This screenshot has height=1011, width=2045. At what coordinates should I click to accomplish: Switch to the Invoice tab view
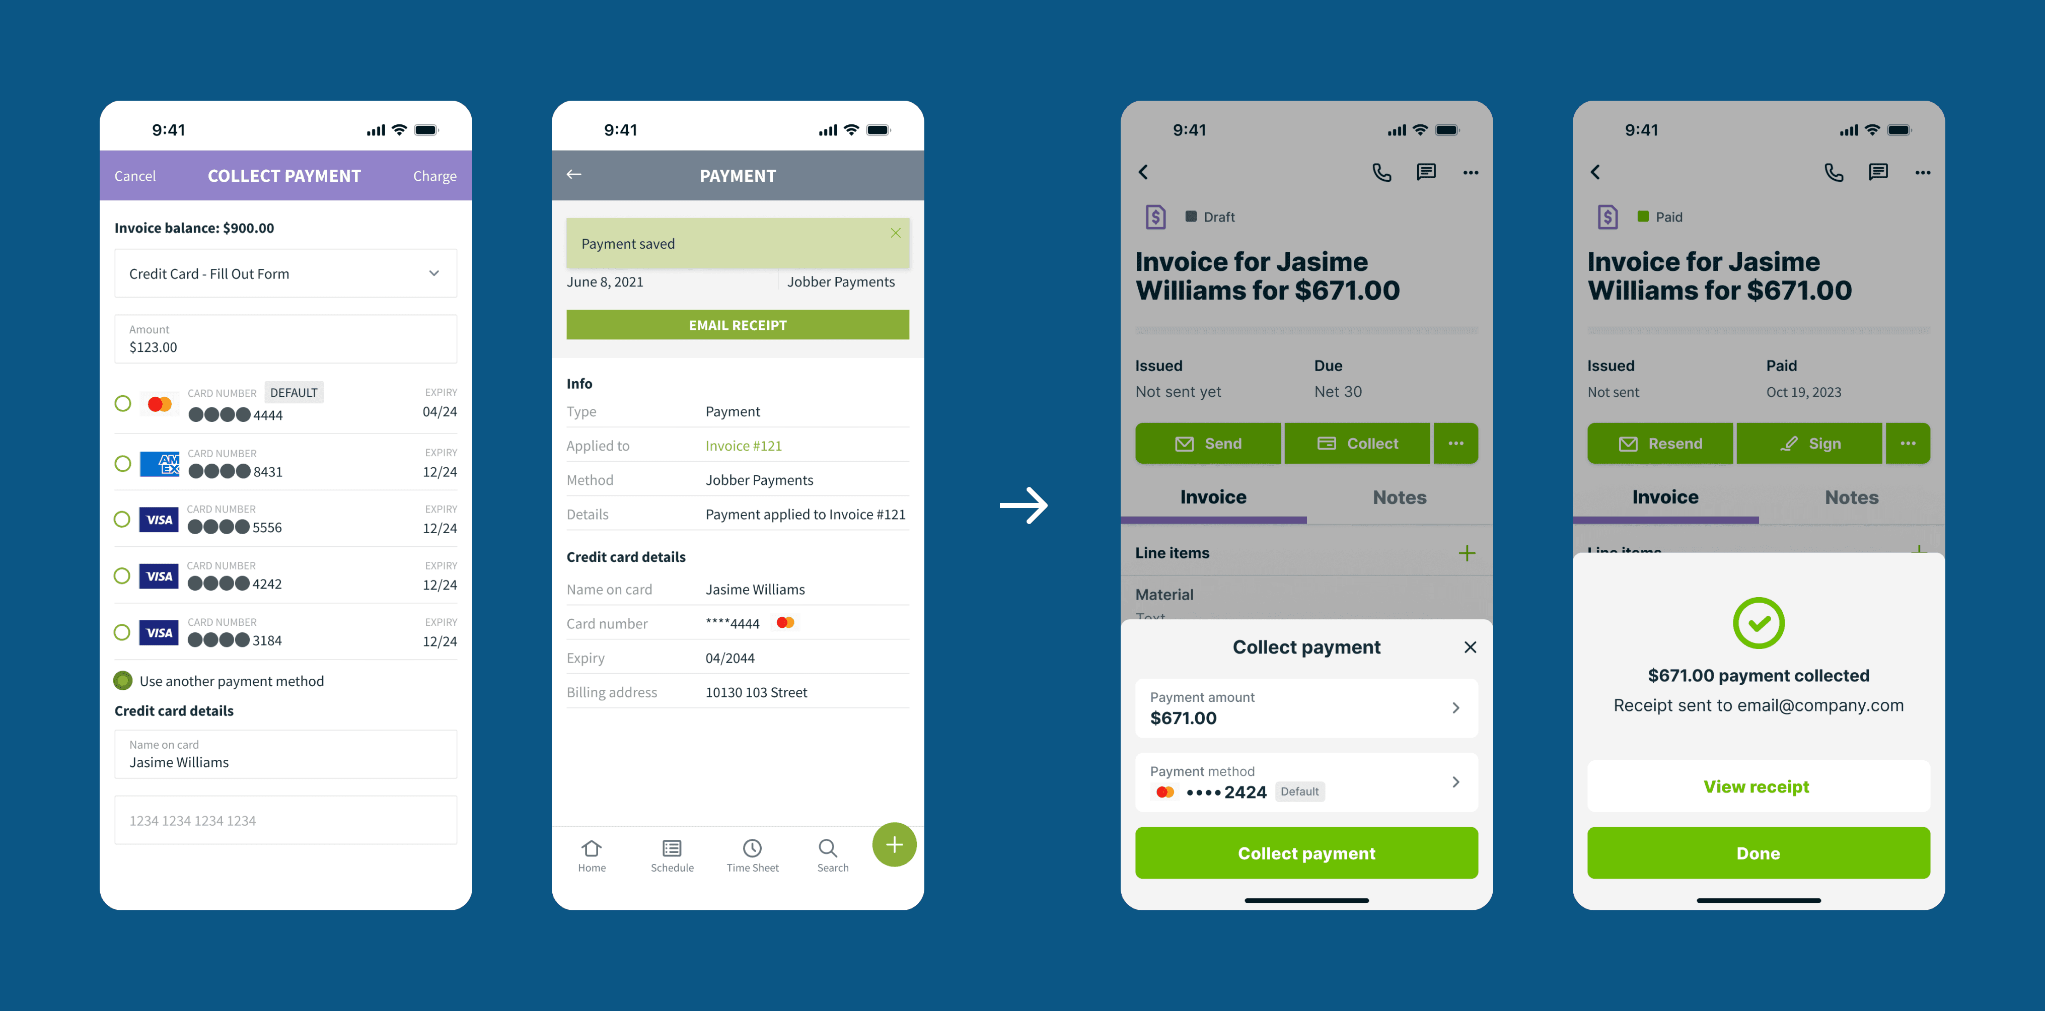(1213, 496)
